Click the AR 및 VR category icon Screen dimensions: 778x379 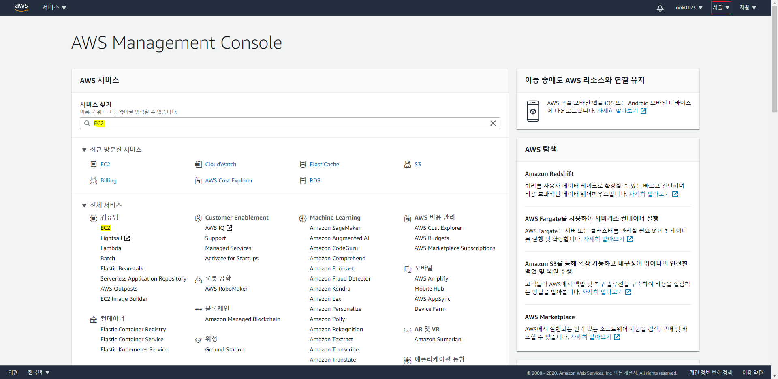click(x=408, y=330)
